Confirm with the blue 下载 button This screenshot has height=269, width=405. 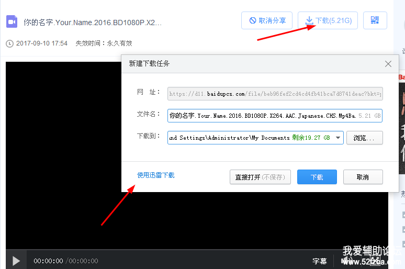click(317, 177)
